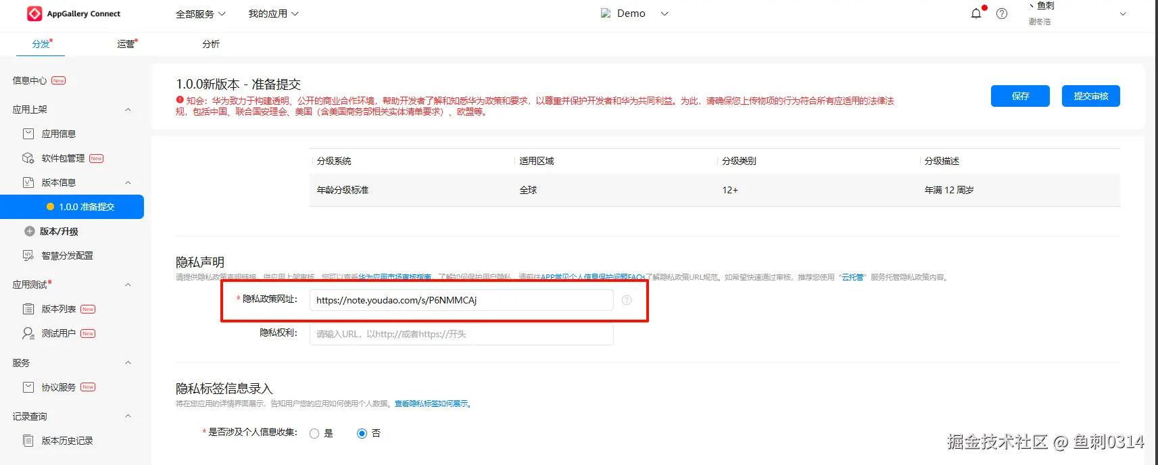Click the 12+ rating category cell
Screen dimensions: 1158x465
(x=730, y=190)
